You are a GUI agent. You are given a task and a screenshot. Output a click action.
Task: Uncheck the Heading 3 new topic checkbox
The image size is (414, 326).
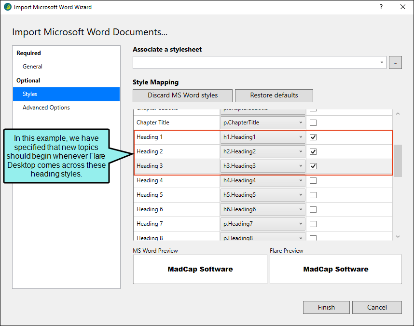click(313, 166)
